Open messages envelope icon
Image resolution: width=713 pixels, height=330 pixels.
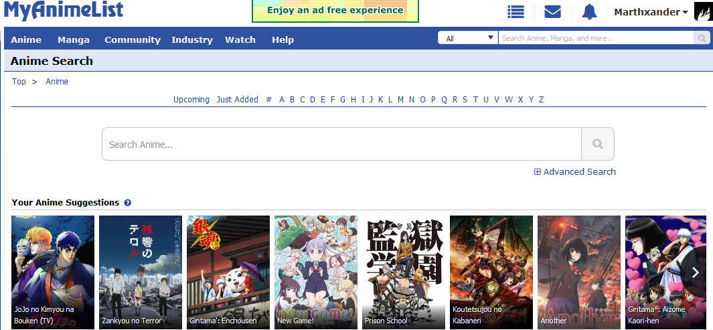(552, 12)
